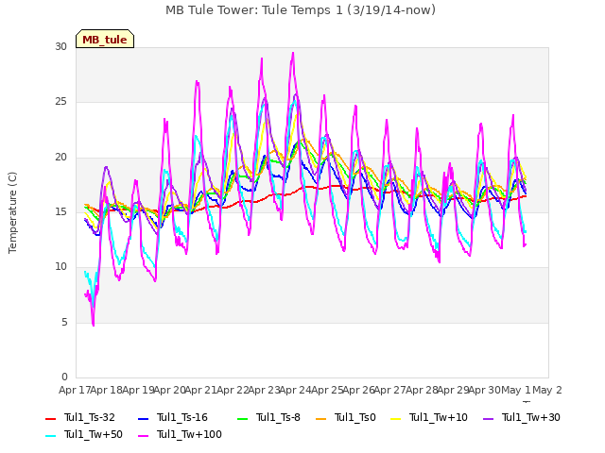Click the magenta Tul1_Tw+100 legend swatch

pos(143,435)
